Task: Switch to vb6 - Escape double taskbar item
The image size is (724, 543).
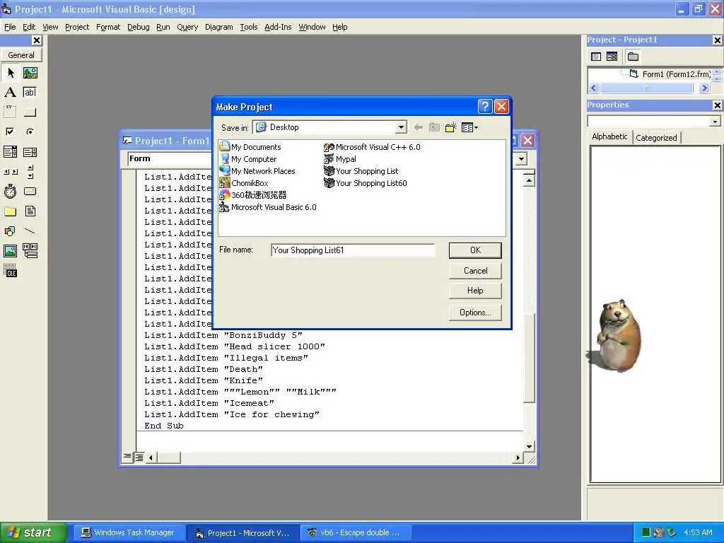Action: coord(356,532)
